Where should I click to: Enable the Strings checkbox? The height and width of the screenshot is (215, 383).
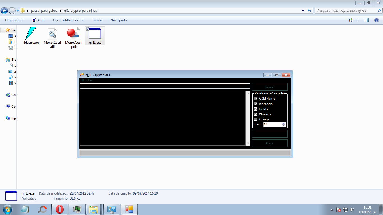click(x=255, y=119)
